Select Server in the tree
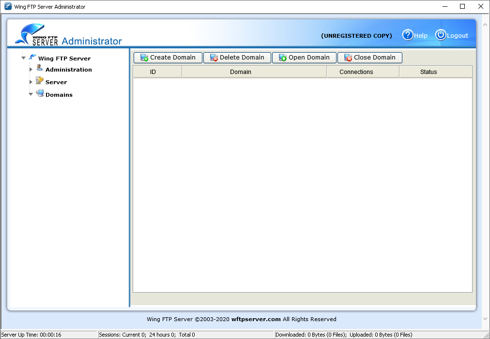This screenshot has height=339, width=490. (x=56, y=82)
